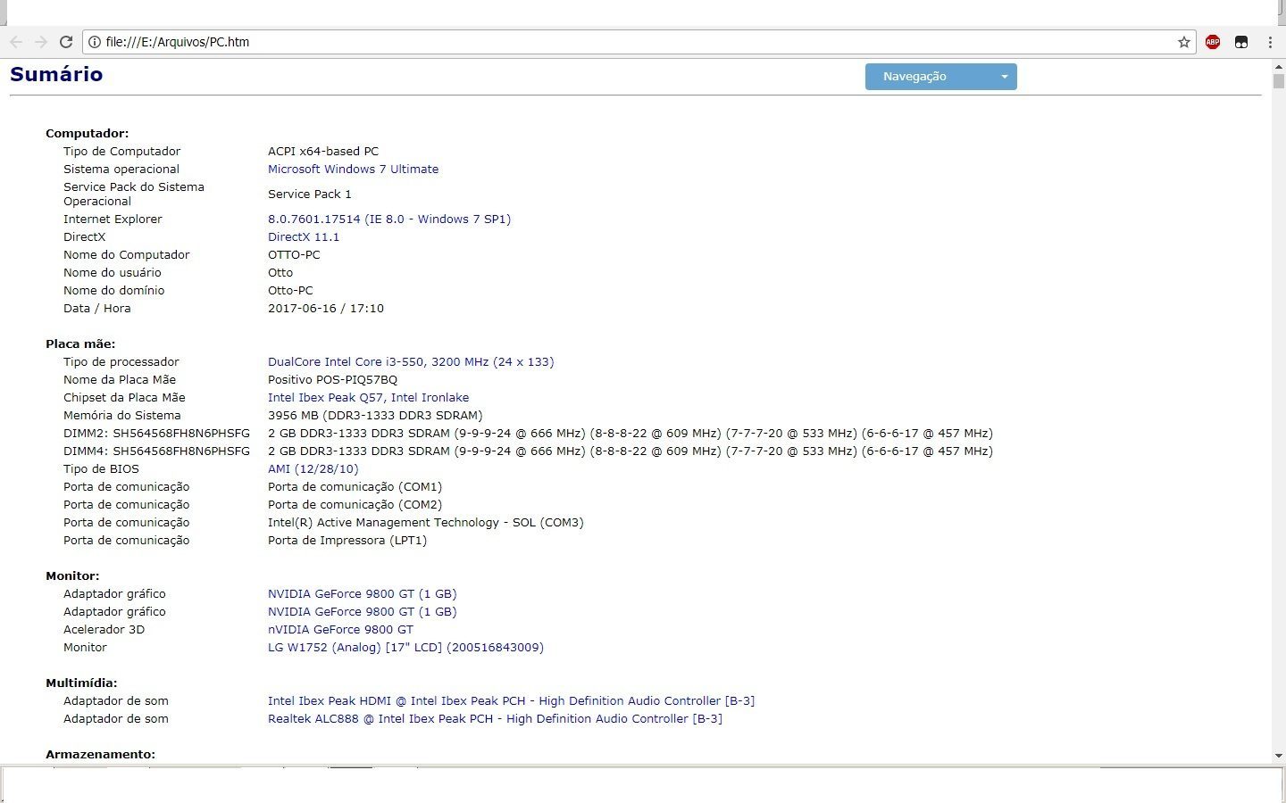Open the AMI (12/28/10) BIOS link
Image resolution: width=1286 pixels, height=803 pixels.
pyautogui.click(x=313, y=469)
